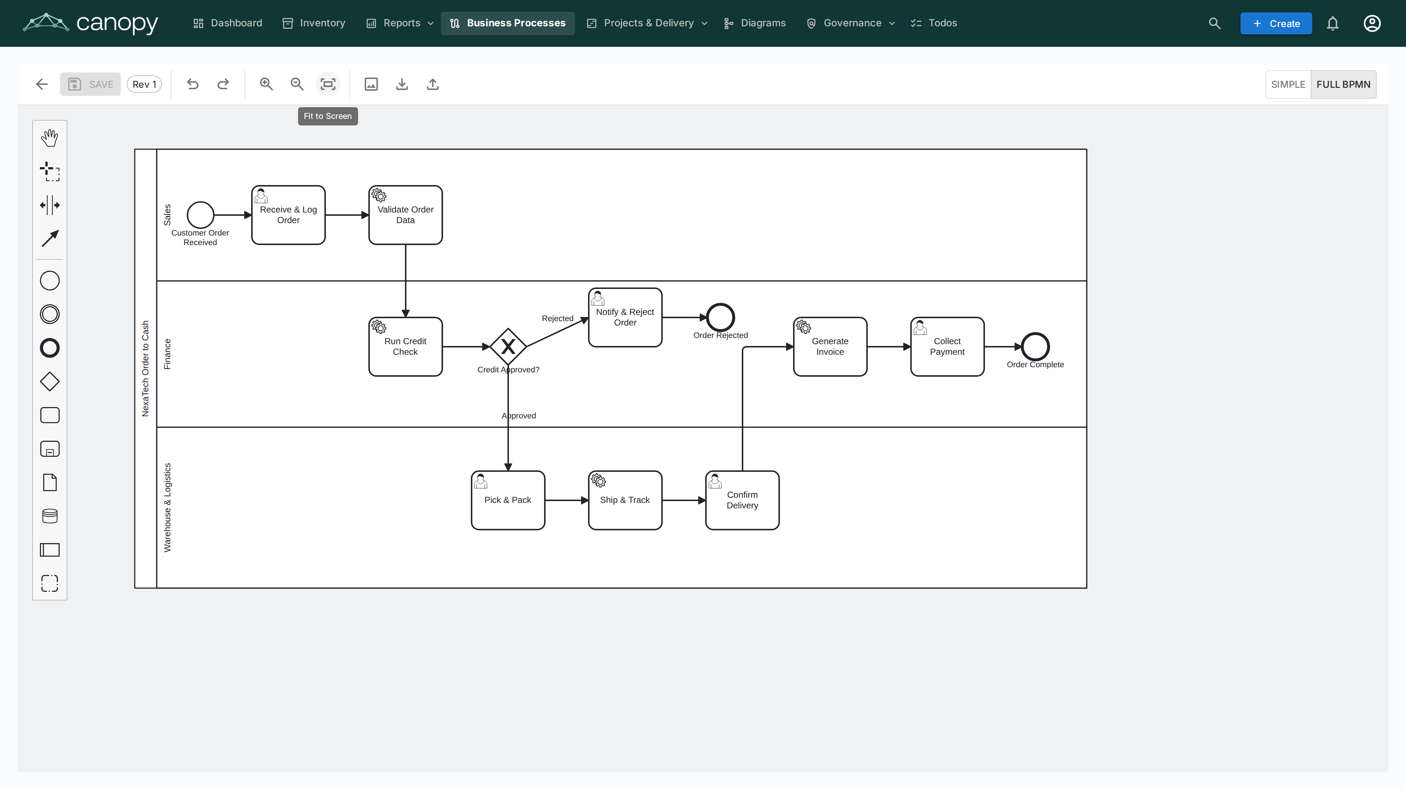Screen dimensions: 1406x790
Task: Select the Receive & Log Order task
Action: click(288, 215)
